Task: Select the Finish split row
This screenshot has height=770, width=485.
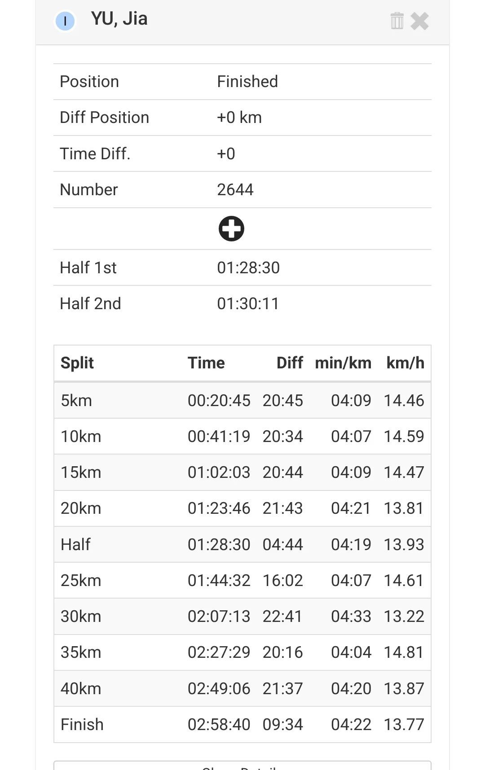Action: (x=242, y=725)
